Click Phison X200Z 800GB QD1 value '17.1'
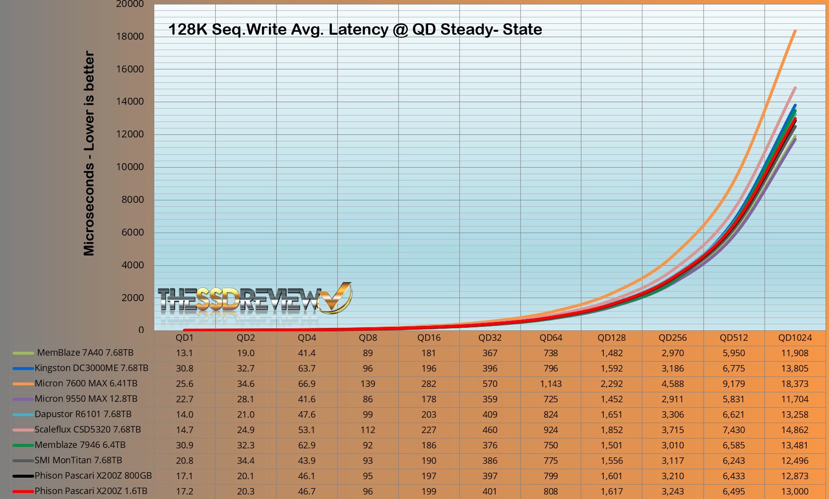The height and width of the screenshot is (499, 829). [x=185, y=476]
